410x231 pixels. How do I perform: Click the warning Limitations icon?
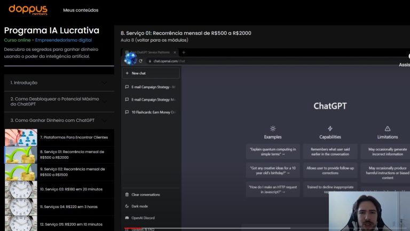388,128
